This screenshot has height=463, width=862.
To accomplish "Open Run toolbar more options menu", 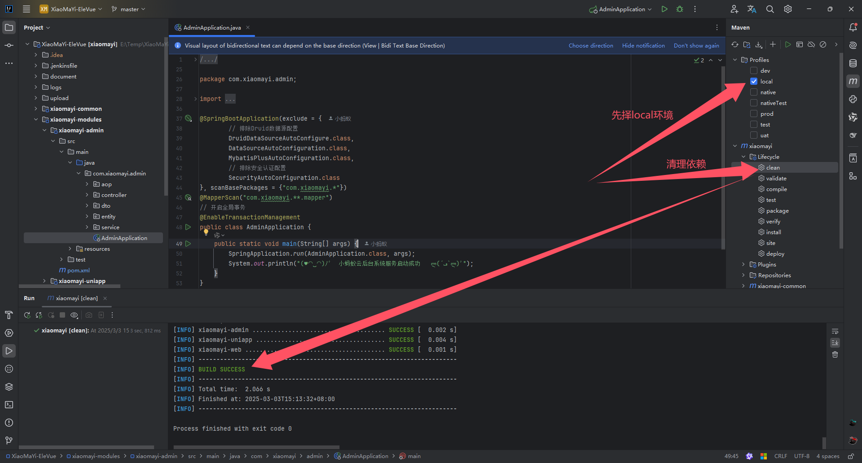I will [x=112, y=315].
